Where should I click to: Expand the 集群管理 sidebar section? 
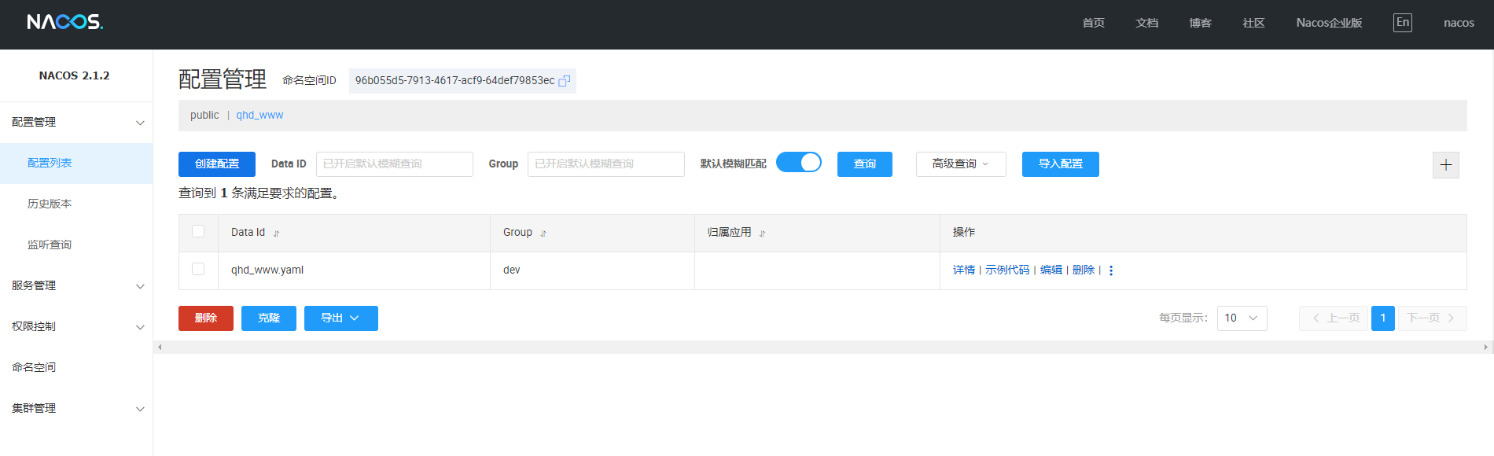pyautogui.click(x=76, y=409)
